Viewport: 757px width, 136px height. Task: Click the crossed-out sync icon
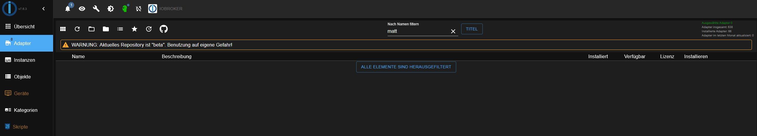point(139,9)
